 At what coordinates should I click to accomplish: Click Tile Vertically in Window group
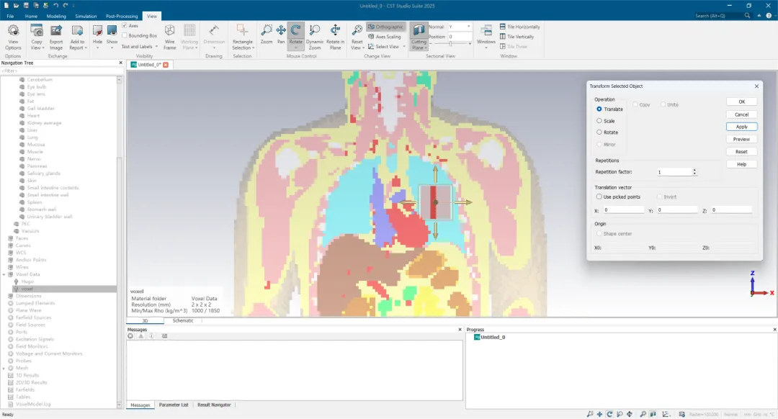517,37
